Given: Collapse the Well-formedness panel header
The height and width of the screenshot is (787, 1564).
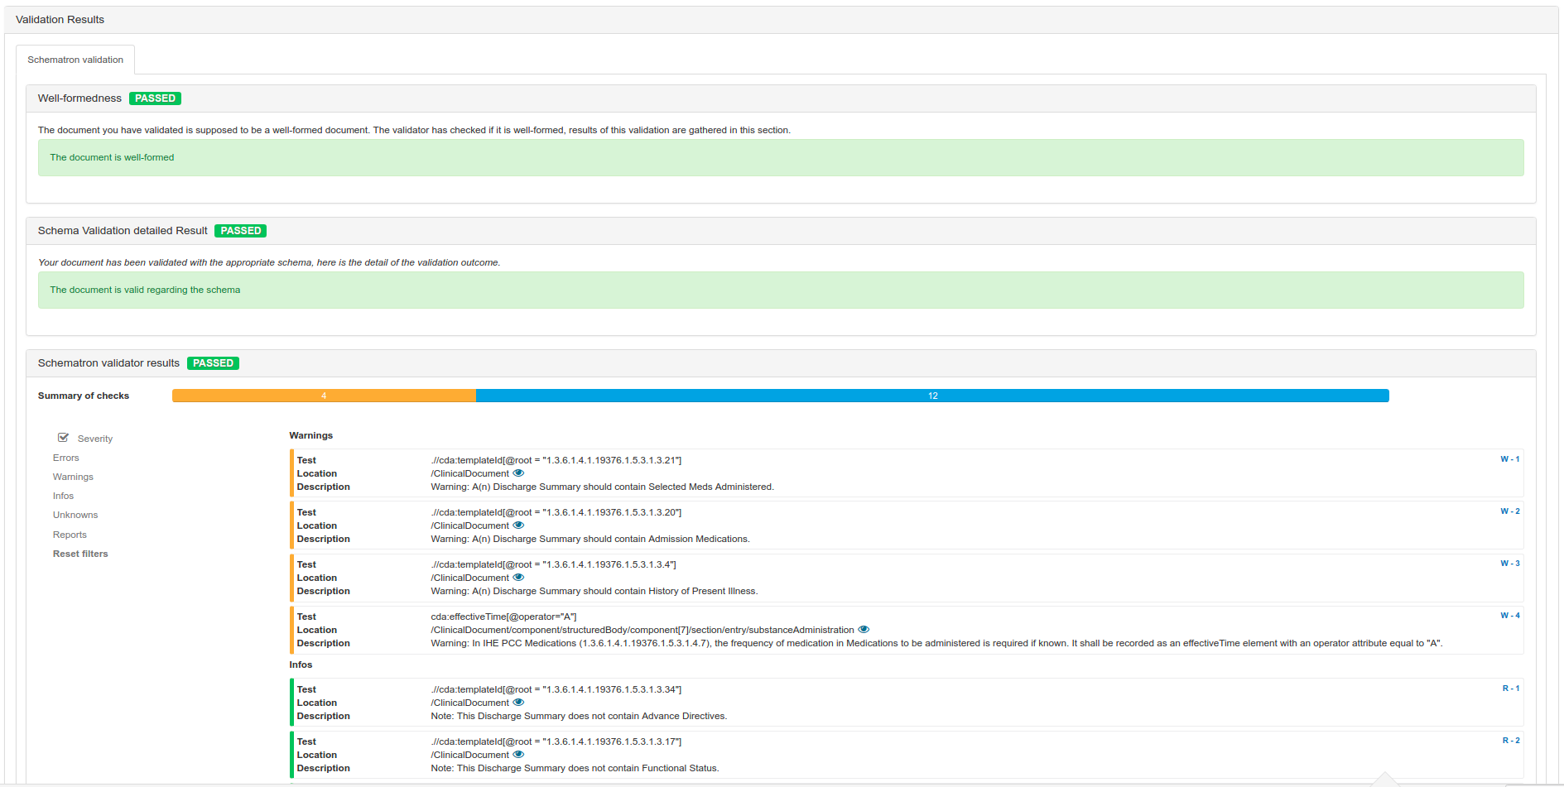Looking at the screenshot, I should [x=79, y=98].
